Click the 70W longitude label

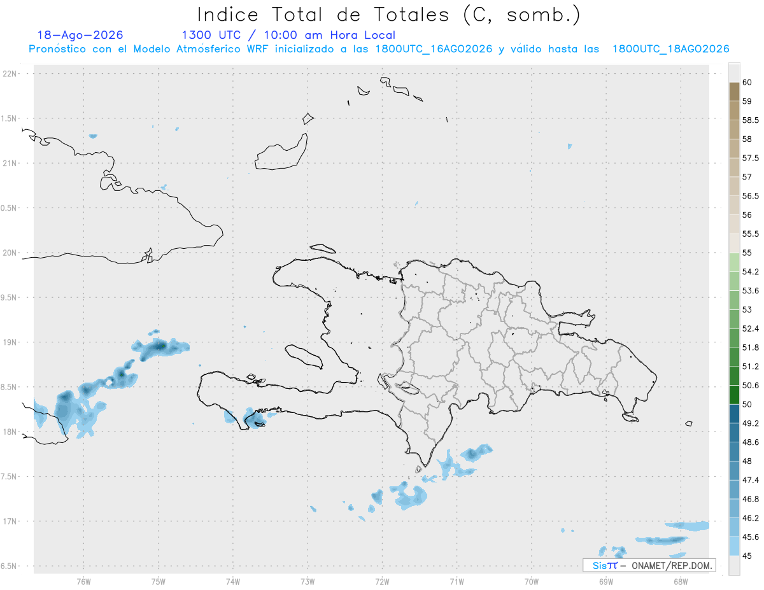531,582
